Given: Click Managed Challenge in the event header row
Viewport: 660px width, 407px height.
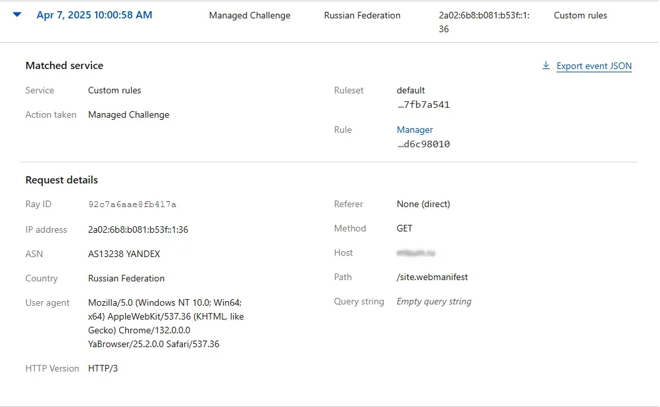Looking at the screenshot, I should 249,16.
